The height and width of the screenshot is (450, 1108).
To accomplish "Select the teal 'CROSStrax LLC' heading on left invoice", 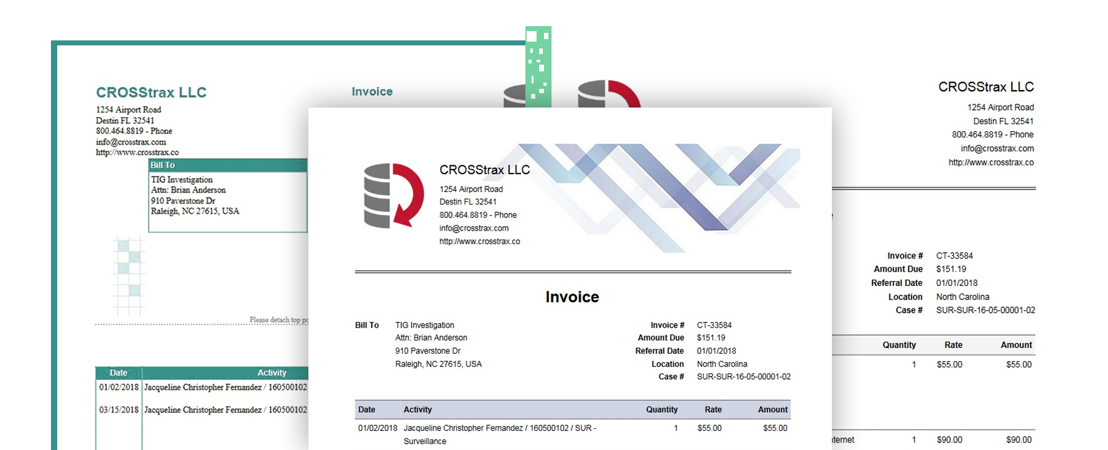I will [x=151, y=93].
